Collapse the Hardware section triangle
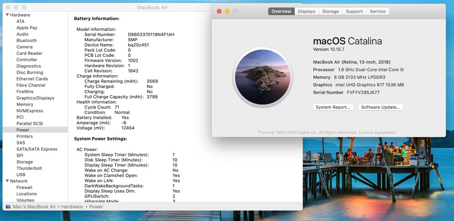 click(7, 15)
